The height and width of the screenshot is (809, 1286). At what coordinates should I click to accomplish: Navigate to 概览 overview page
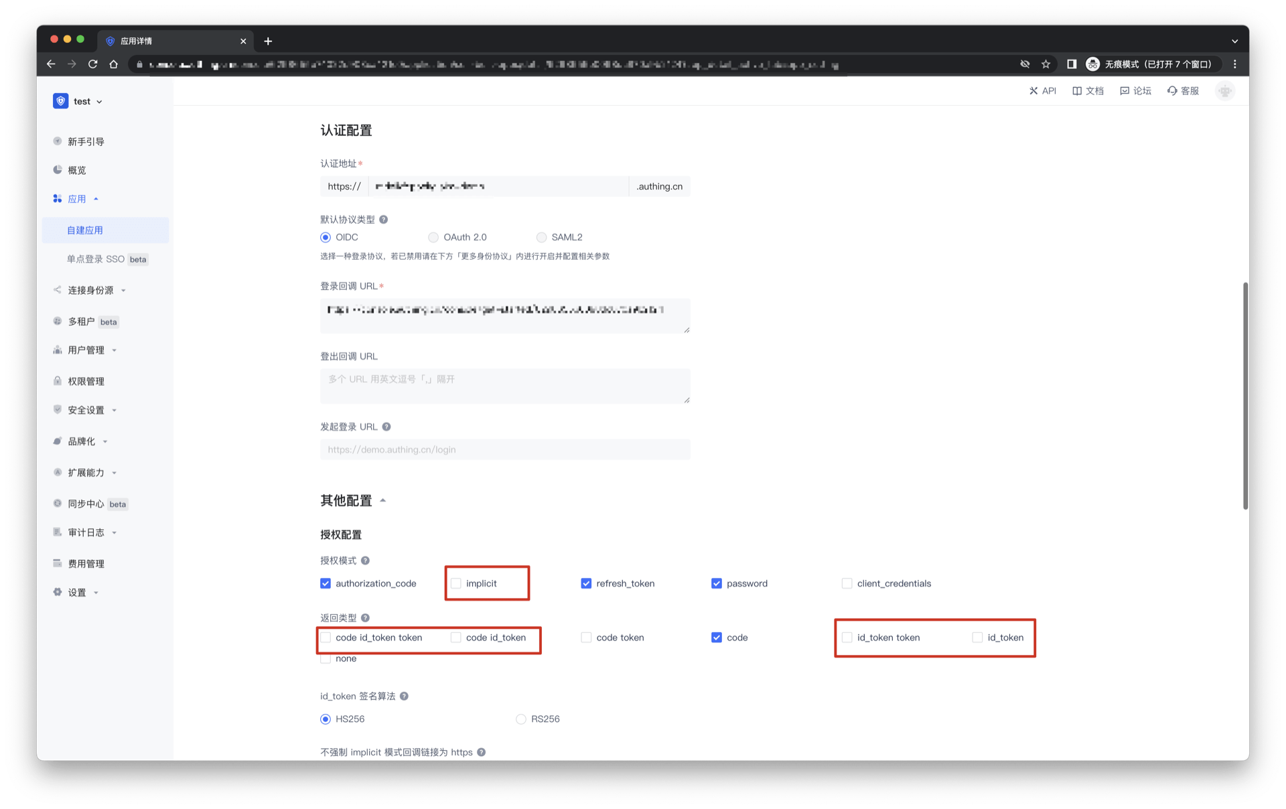76,169
